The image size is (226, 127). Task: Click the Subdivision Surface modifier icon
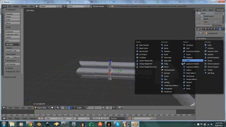[x=162, y=85]
